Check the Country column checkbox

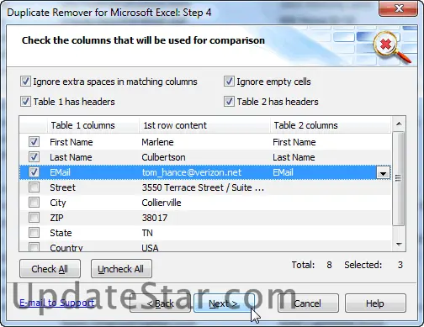tap(34, 247)
